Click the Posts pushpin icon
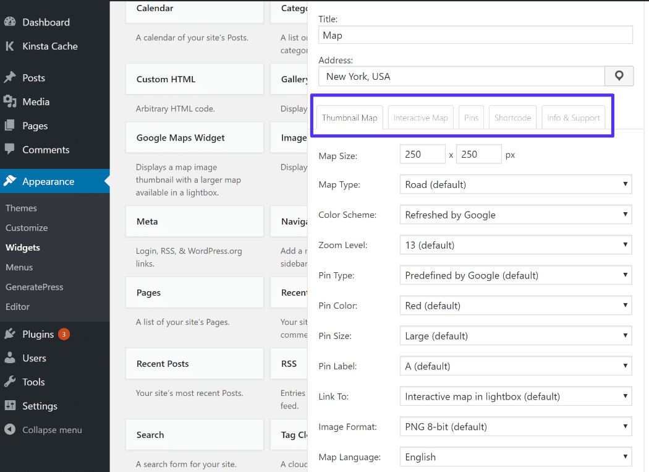Screen dimensions: 649x472 coord(11,78)
